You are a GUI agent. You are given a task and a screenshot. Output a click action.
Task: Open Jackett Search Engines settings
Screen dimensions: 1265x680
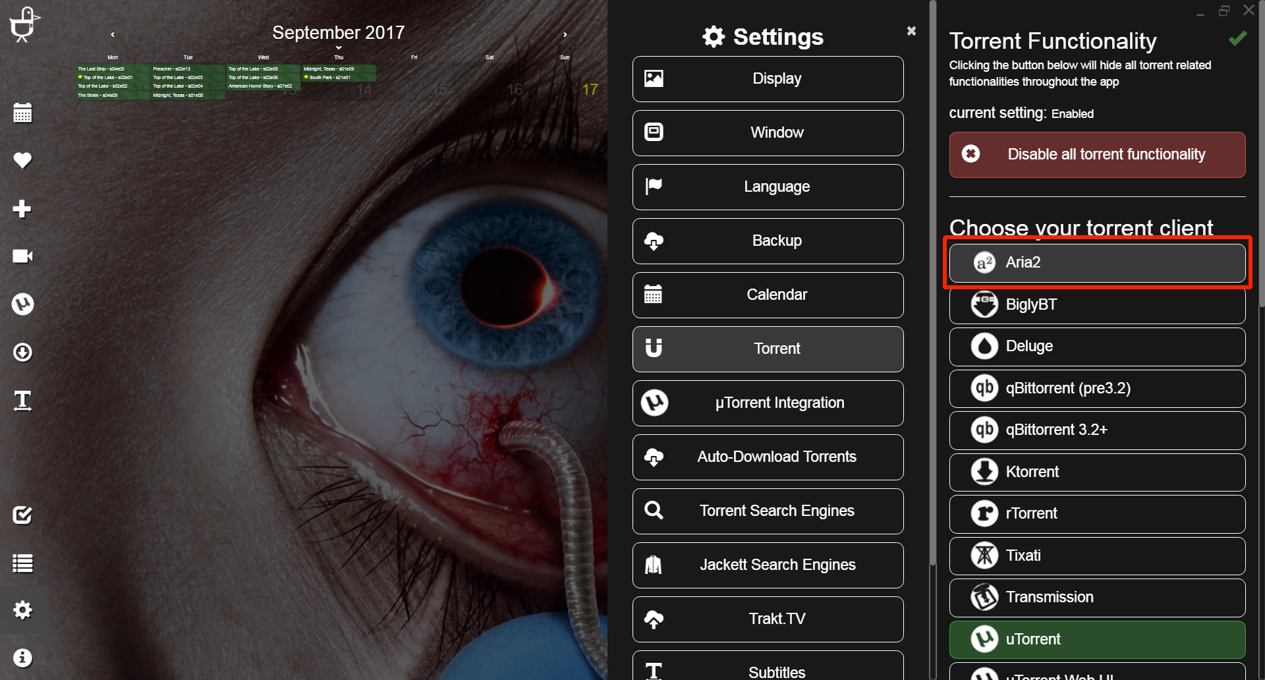768,565
